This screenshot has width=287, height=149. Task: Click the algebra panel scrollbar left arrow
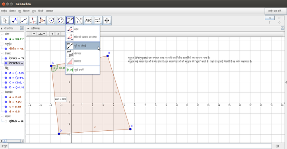(1, 141)
